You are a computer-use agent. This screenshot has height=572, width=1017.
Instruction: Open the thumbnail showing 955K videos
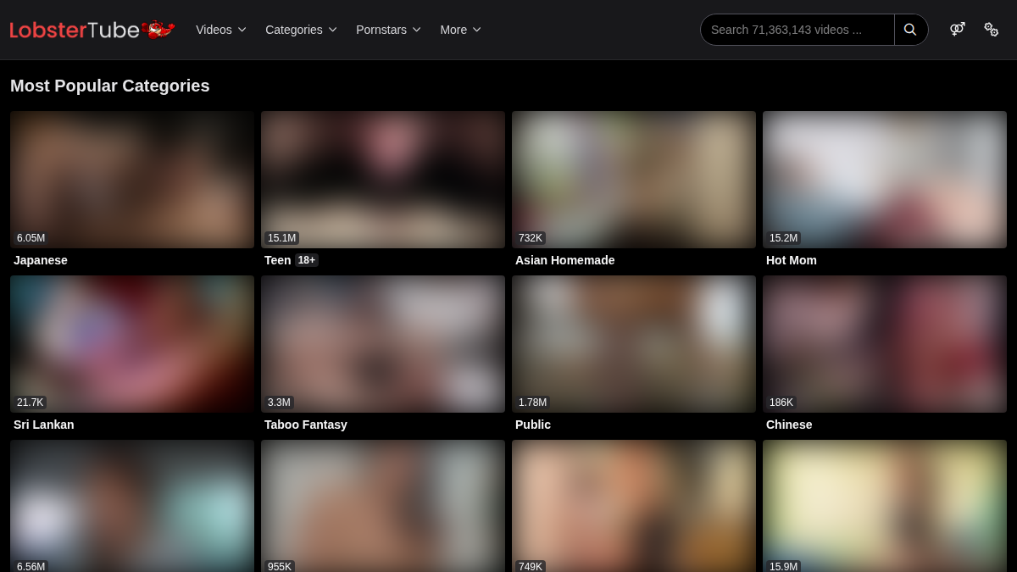383,506
